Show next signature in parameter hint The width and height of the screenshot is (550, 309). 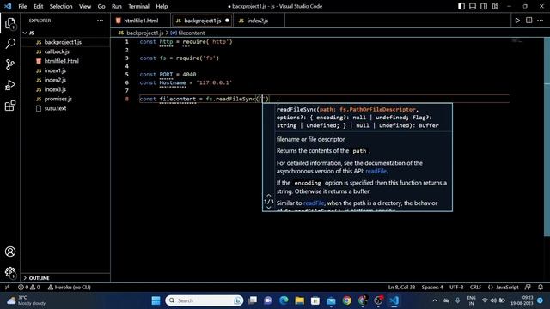269,208
